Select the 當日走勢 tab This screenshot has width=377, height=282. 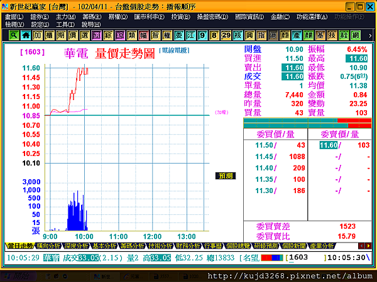(19, 246)
